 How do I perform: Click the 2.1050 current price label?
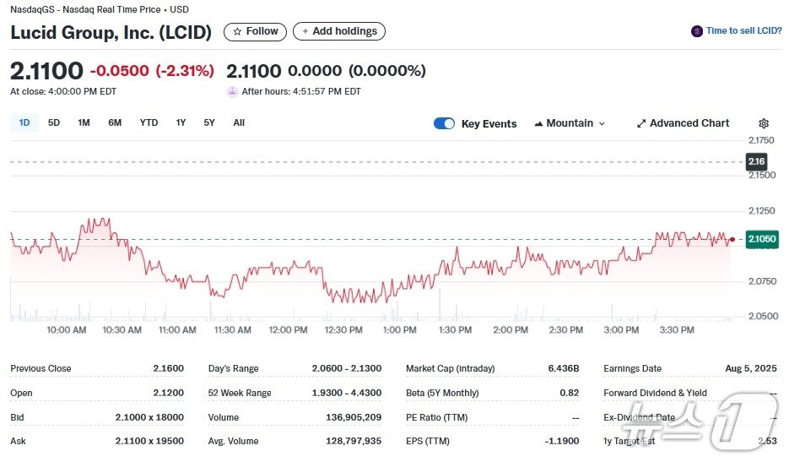[762, 240]
